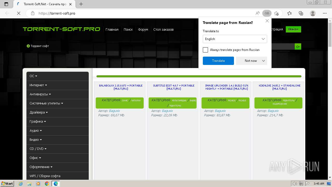This screenshot has width=332, height=187.
Task: Stop loading the page
Action: pyautogui.click(x=19, y=13)
